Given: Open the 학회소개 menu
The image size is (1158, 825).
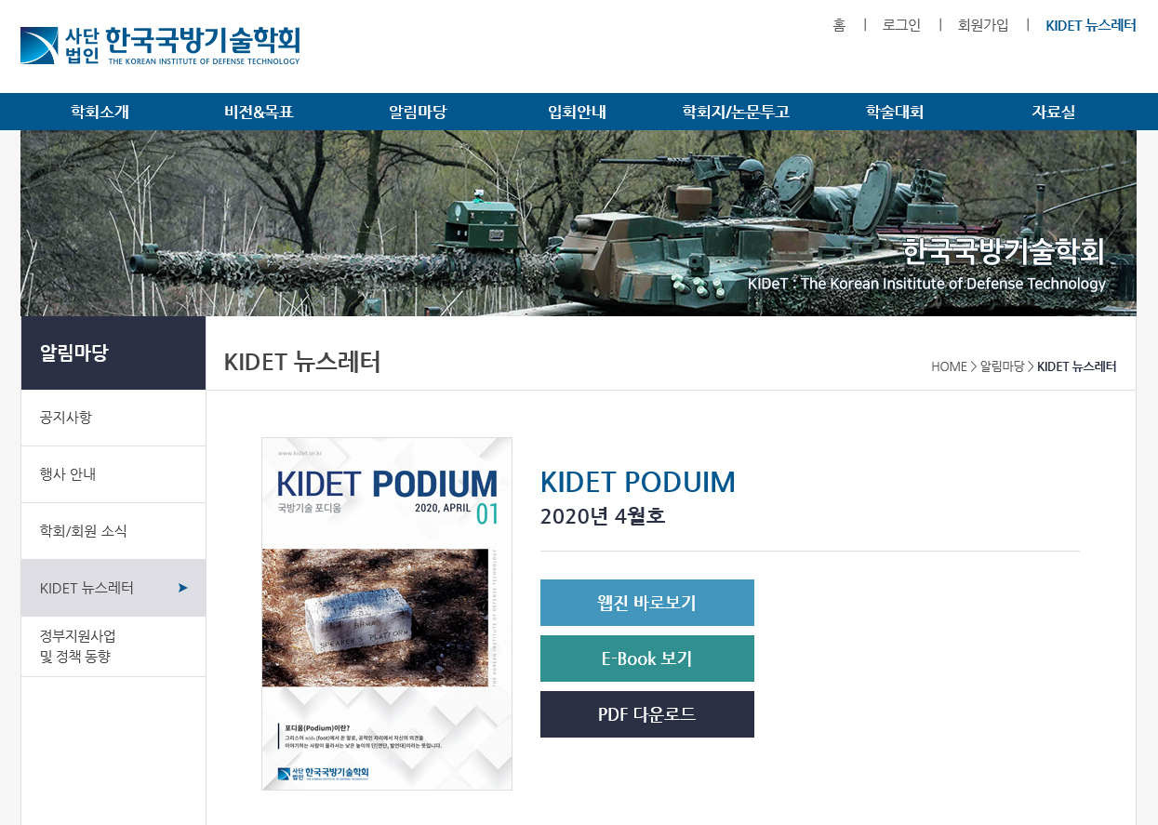Looking at the screenshot, I should pyautogui.click(x=100, y=112).
